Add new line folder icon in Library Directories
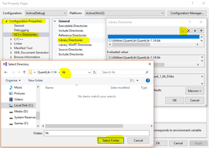 182,31
